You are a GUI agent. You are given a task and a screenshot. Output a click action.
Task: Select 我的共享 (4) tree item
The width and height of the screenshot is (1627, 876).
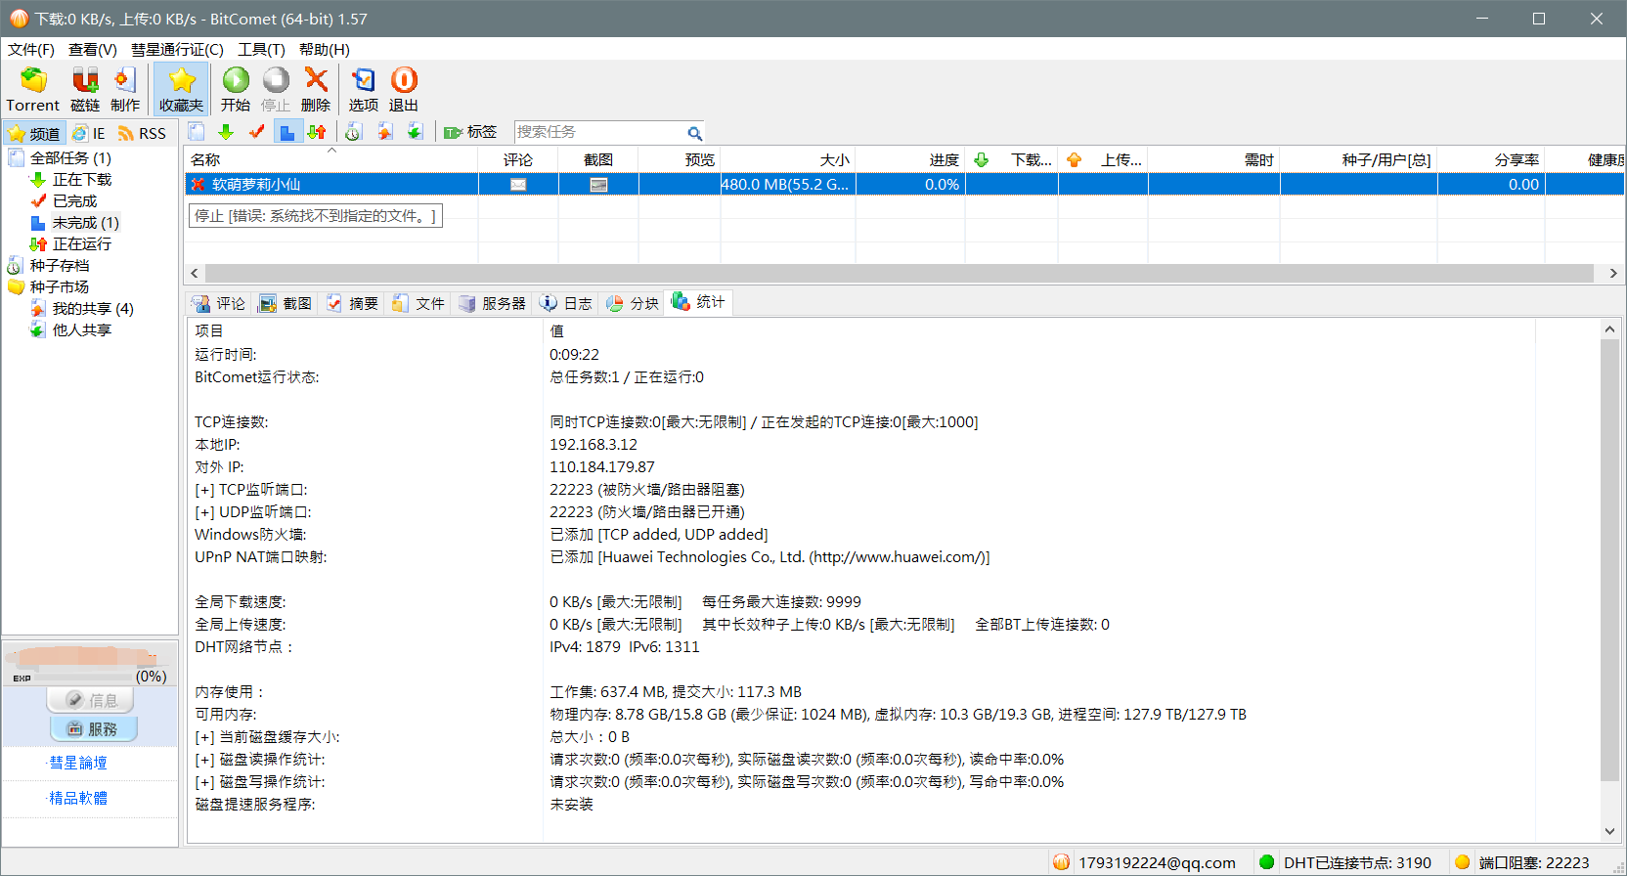click(x=93, y=308)
